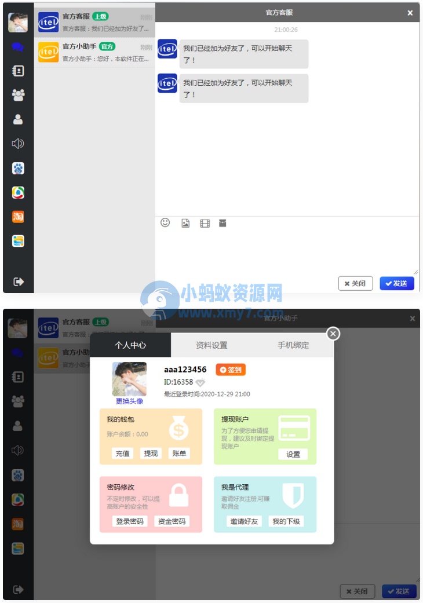Screen dimensions: 423x603
Task: Click the blue 发送 button in top chat window
Action: click(x=397, y=283)
